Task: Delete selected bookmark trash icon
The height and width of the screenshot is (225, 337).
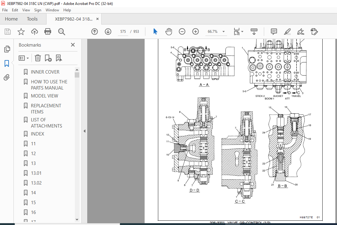Action: click(x=38, y=58)
